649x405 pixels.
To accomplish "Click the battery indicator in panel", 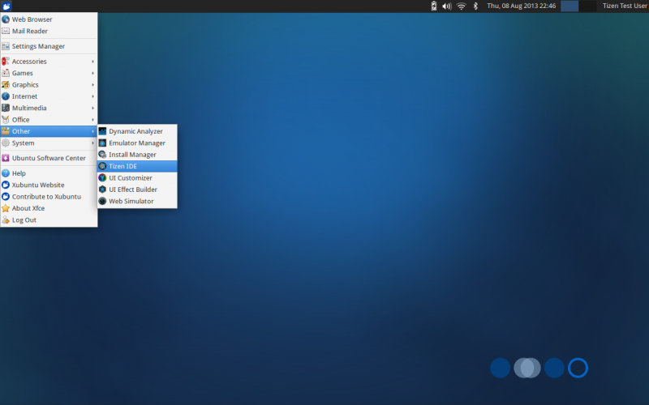I will 434,6.
